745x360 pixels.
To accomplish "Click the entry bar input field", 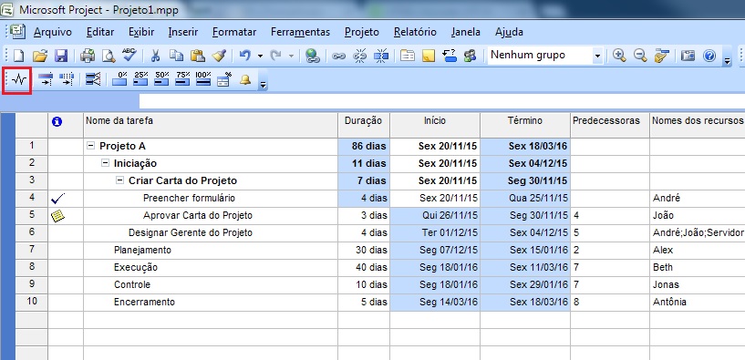I will (442, 101).
